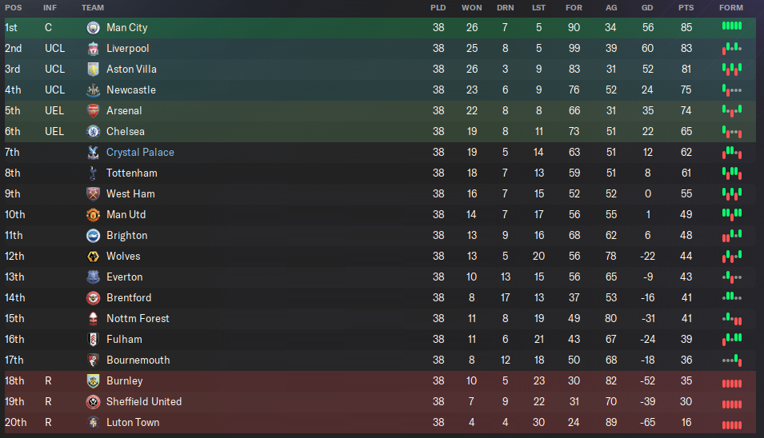Click the Arsenal club crest
Image resolution: width=764 pixels, height=438 pixels.
click(93, 111)
